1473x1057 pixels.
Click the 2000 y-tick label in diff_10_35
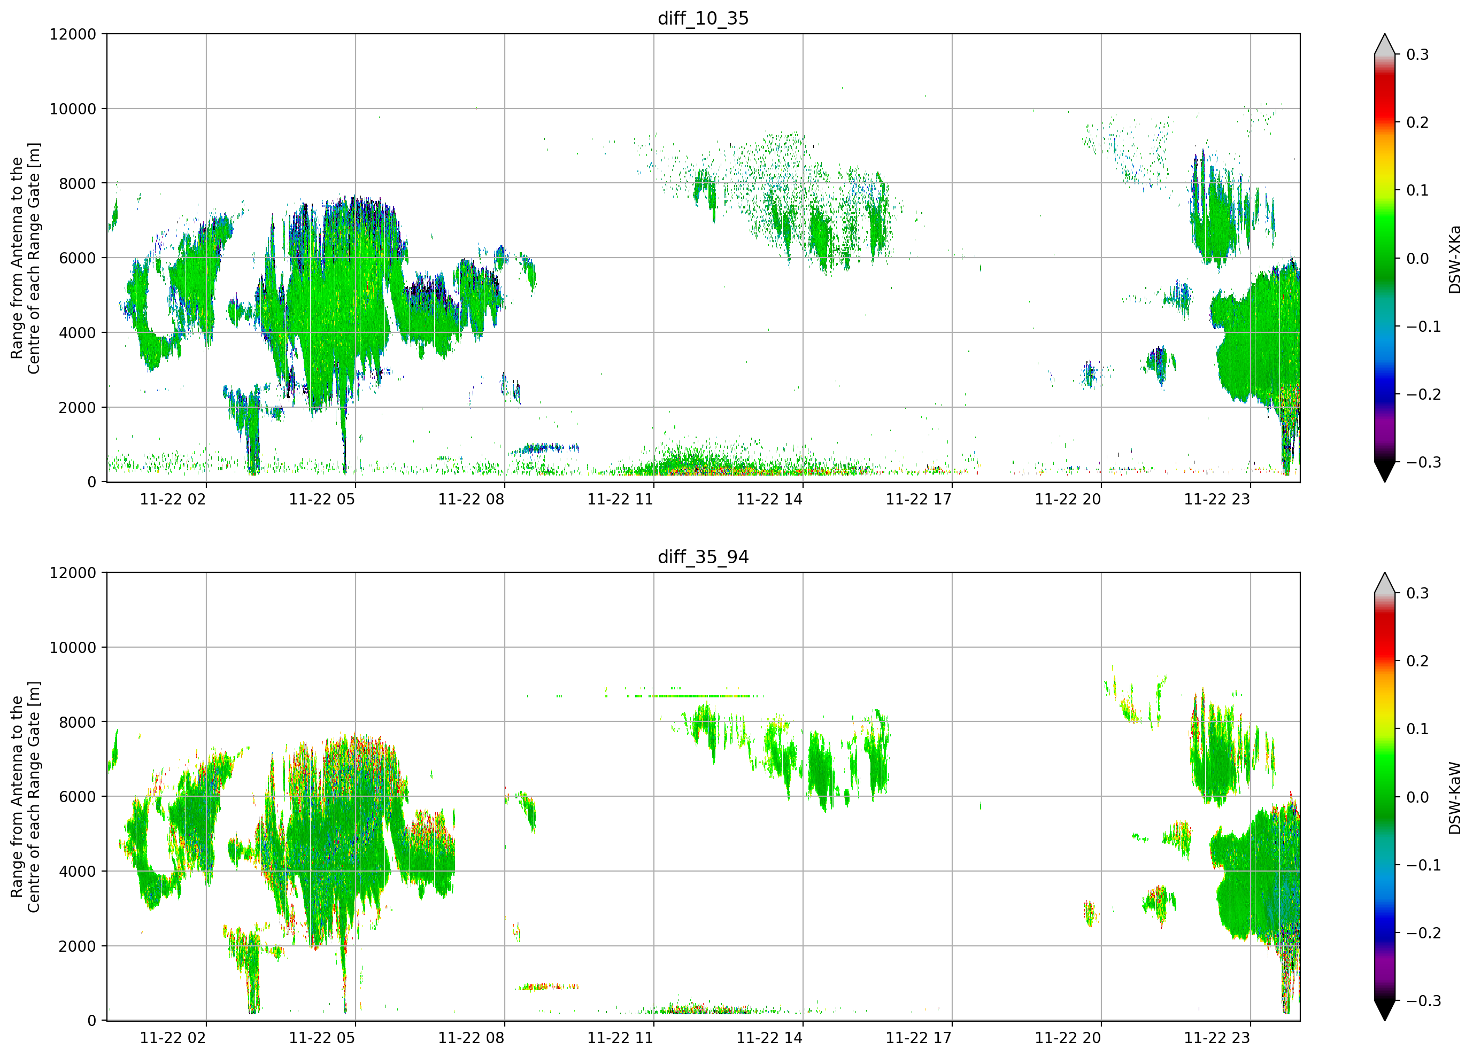(78, 408)
